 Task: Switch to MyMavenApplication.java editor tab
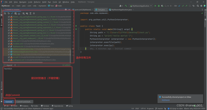tap(121, 10)
